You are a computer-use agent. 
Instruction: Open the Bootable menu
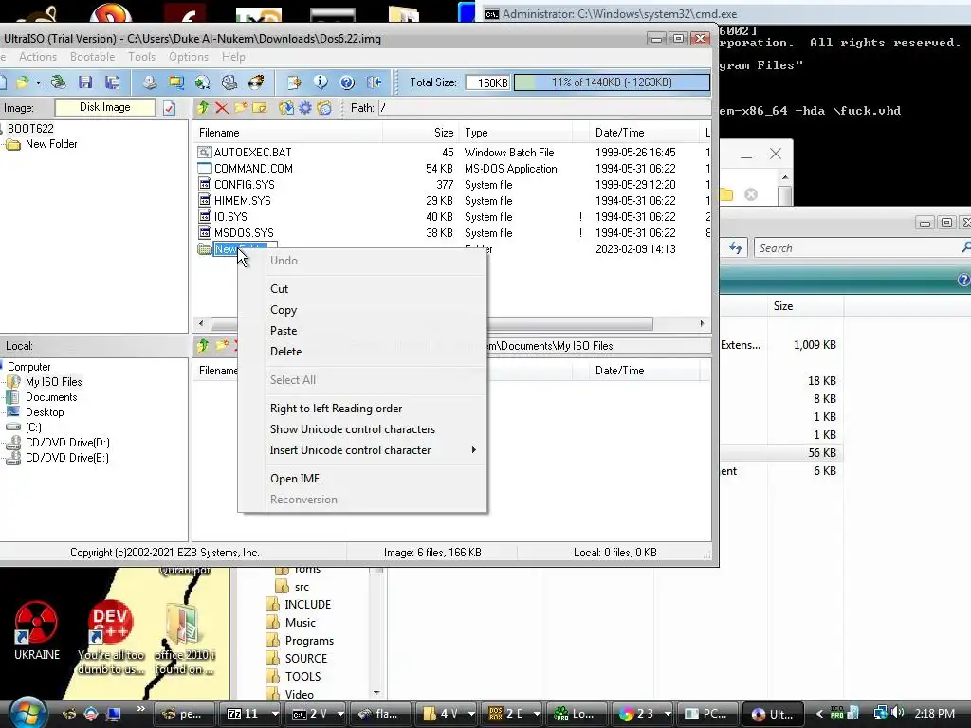(x=92, y=56)
